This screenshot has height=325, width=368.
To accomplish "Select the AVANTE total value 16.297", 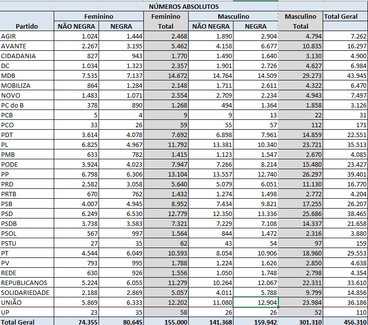I will tap(345, 46).
